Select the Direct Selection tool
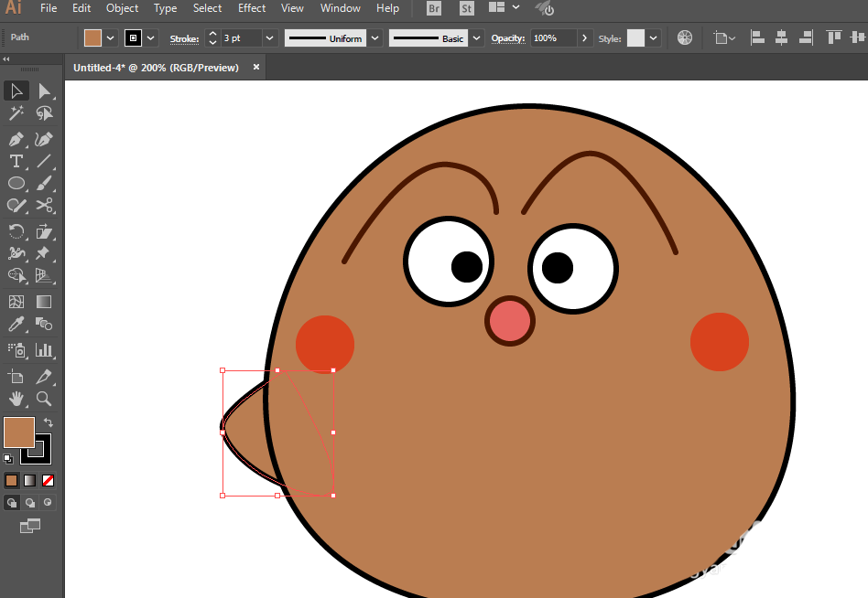The height and width of the screenshot is (598, 868). coord(44,91)
